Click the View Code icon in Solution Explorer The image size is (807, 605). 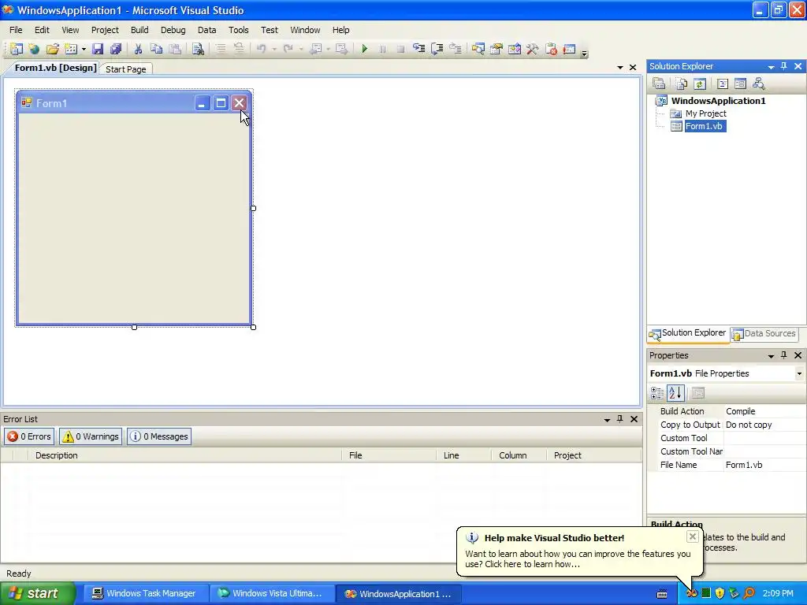tap(723, 84)
